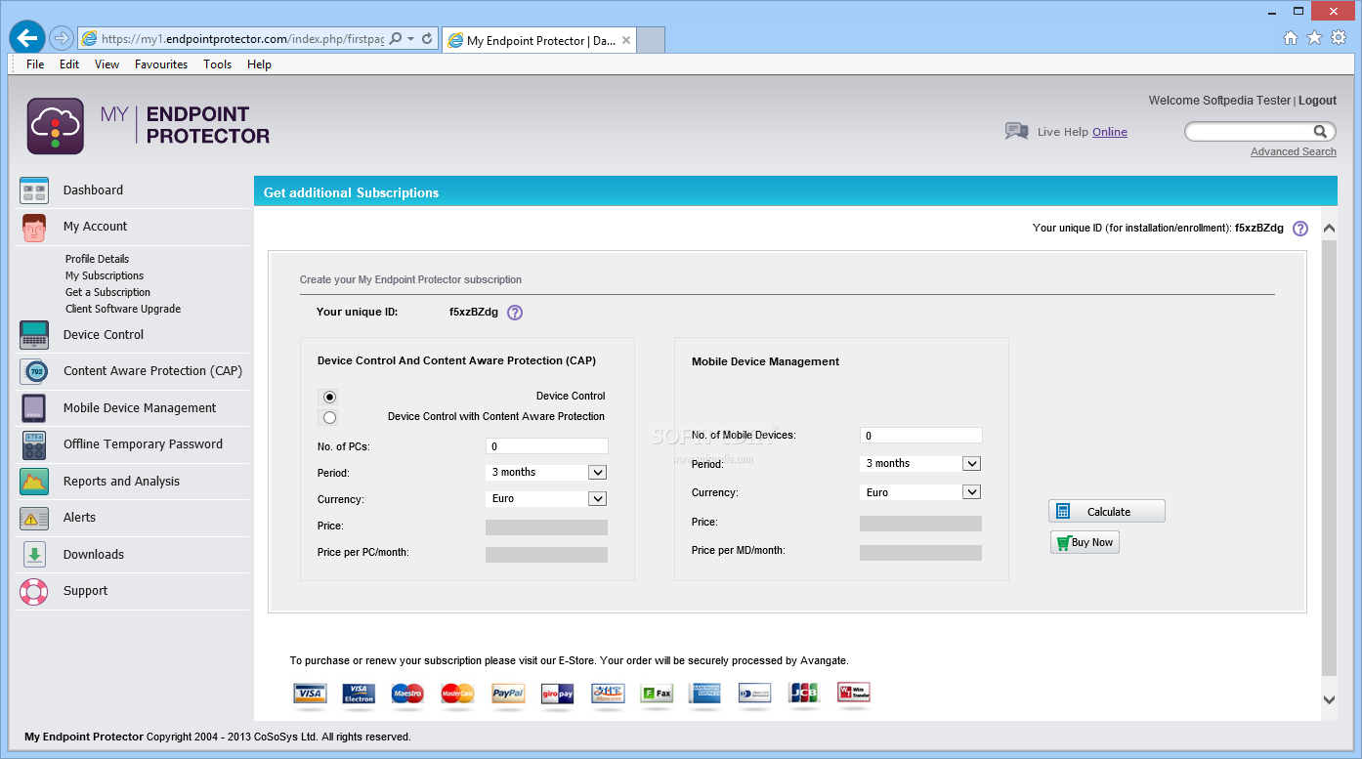
Task: Open Advanced Search link
Action: coord(1294,151)
